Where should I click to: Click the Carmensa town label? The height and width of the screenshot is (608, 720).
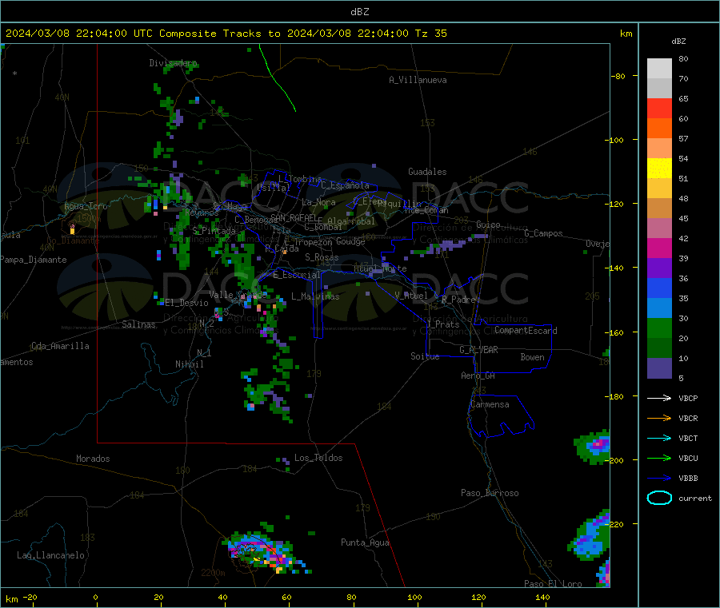pyautogui.click(x=490, y=404)
